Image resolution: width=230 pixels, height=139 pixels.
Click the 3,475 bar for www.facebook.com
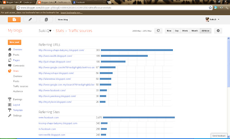click(x=139, y=117)
